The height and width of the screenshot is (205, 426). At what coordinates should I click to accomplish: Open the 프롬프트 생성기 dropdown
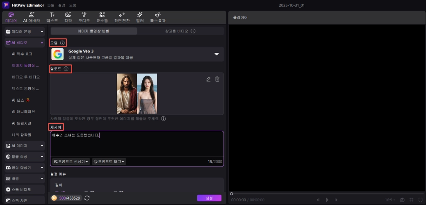click(x=71, y=162)
